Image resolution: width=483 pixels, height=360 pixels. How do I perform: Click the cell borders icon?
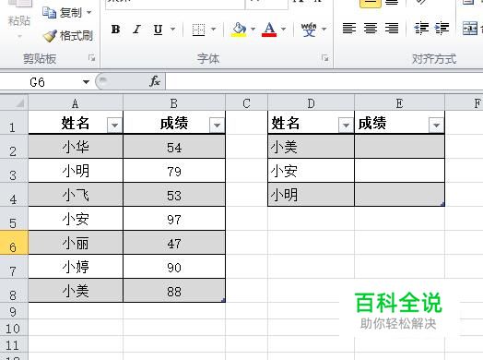click(198, 30)
